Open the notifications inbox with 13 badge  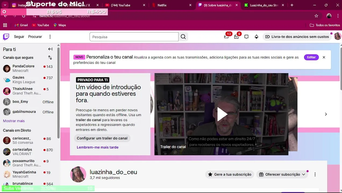click(x=226, y=37)
